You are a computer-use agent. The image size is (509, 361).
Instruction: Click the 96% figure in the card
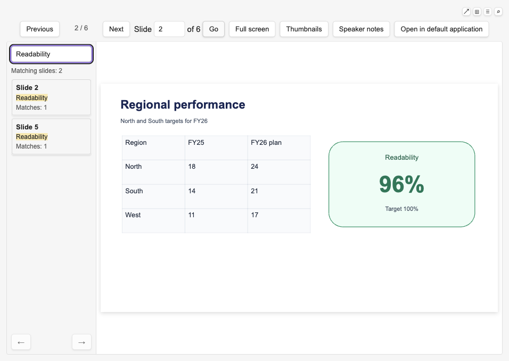pyautogui.click(x=401, y=184)
